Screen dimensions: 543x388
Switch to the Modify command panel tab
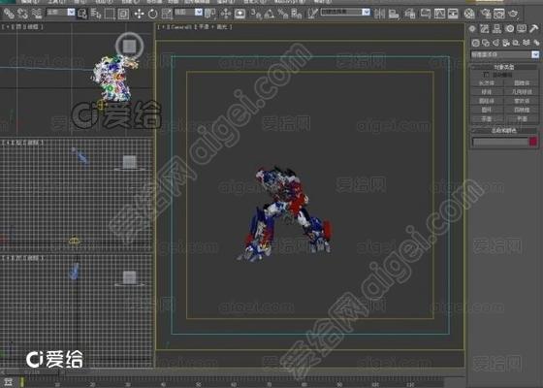click(x=485, y=29)
